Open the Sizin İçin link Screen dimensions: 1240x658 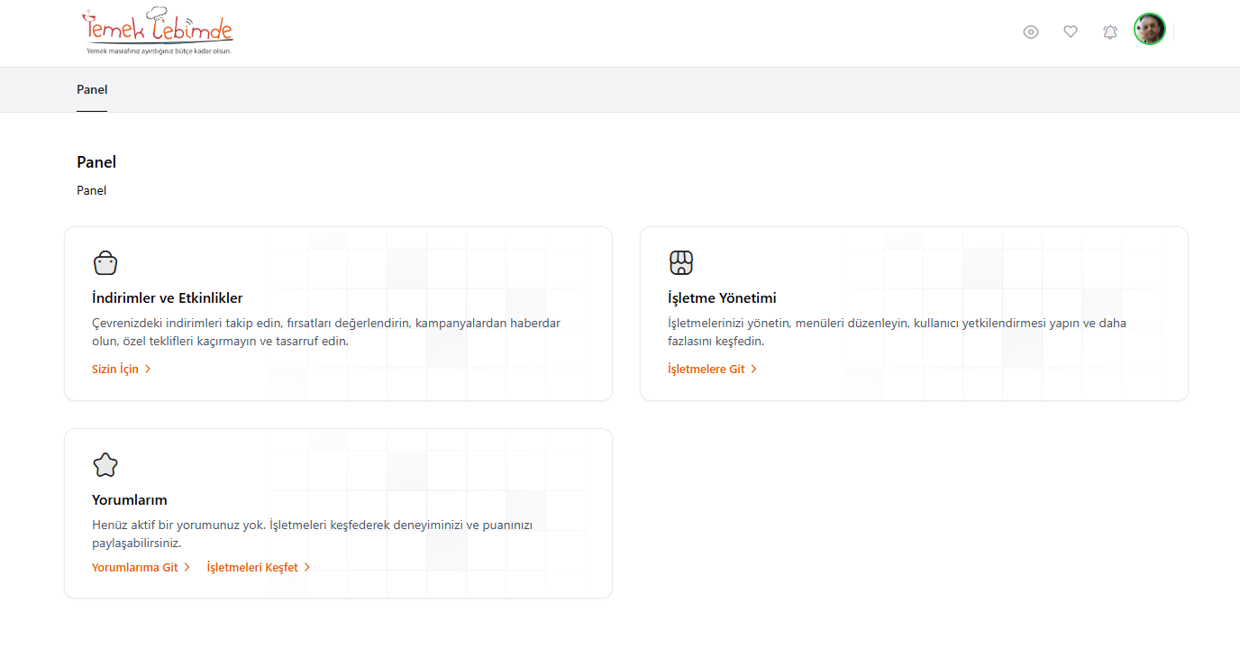[x=122, y=369]
